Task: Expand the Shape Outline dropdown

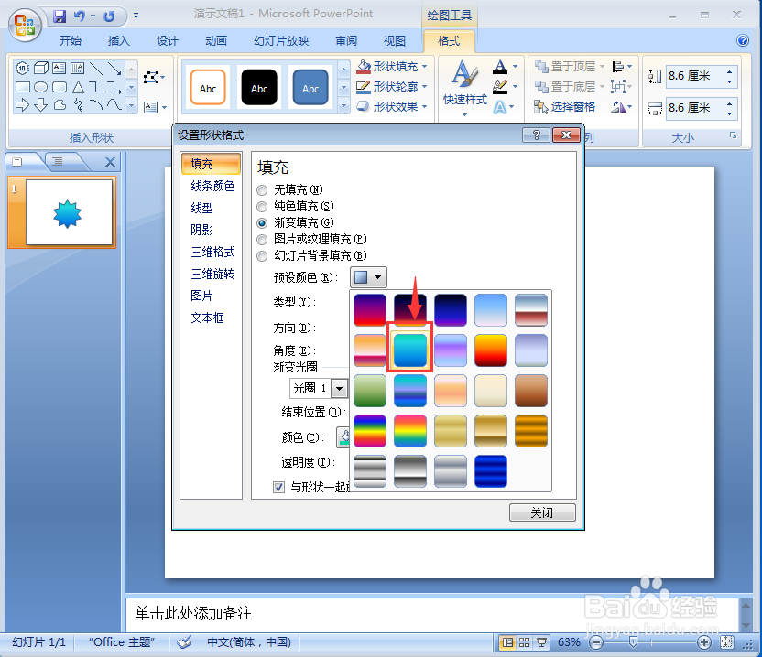Action: pos(425,86)
